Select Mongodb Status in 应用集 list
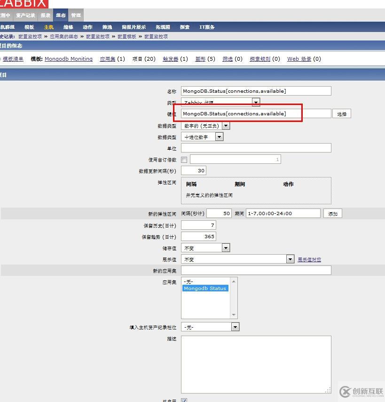Screen dimensions: 385x402 (x=205, y=288)
